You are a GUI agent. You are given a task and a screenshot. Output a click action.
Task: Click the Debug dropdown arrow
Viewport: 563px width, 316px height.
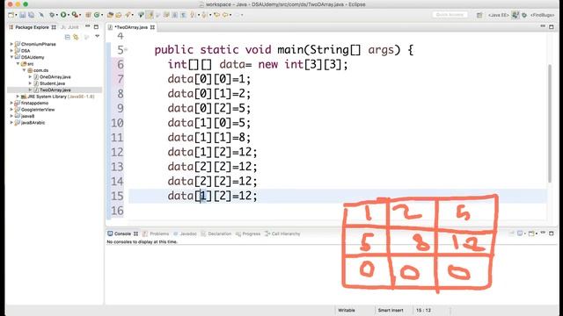[57, 15]
